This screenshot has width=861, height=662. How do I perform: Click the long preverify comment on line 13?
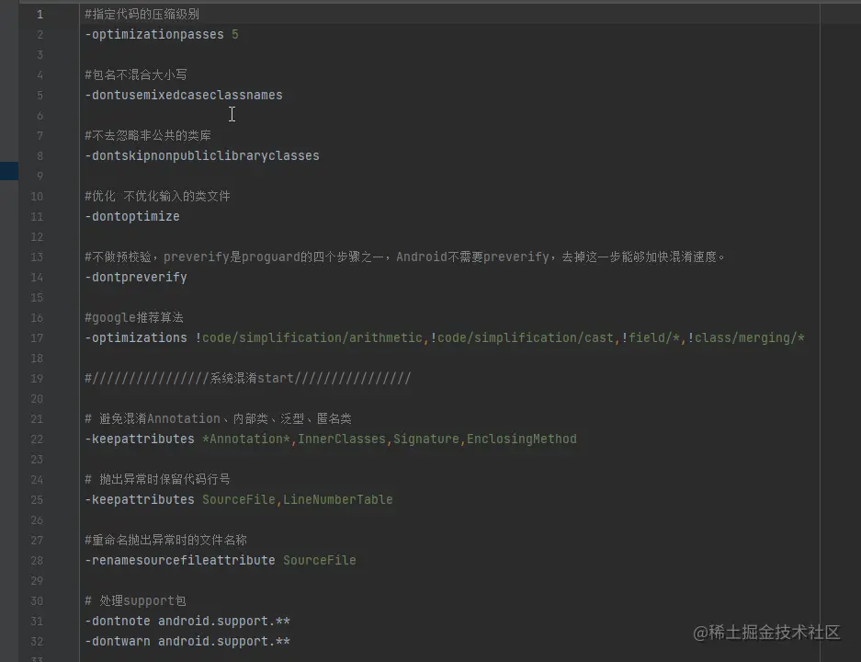(404, 257)
